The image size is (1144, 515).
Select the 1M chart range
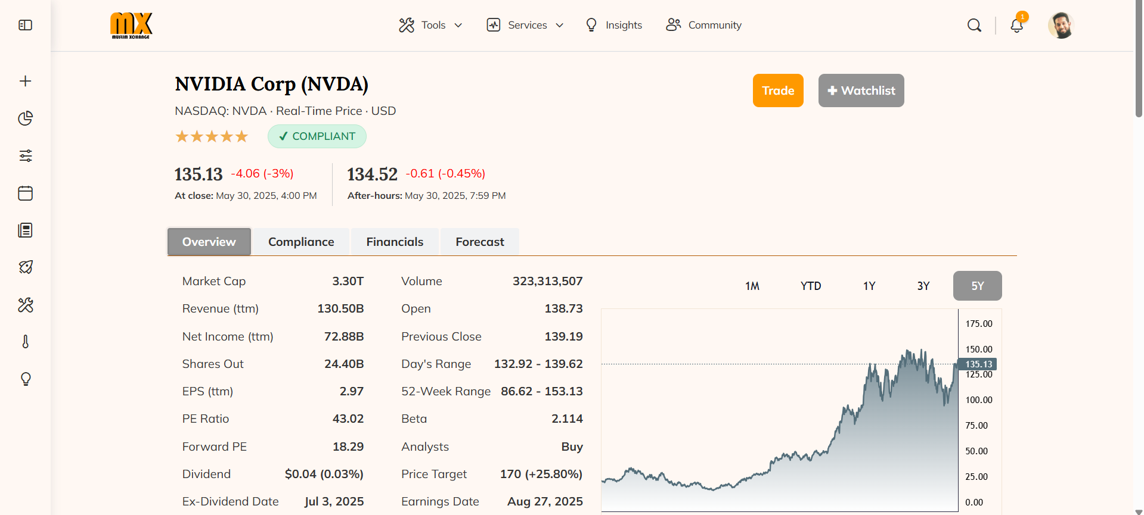[x=752, y=286]
